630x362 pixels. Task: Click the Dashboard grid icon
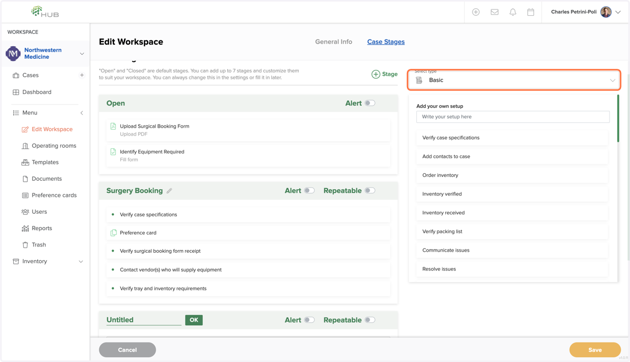coord(16,92)
